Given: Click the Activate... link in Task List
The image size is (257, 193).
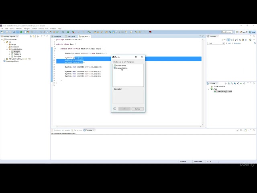Looking at the screenshot, I should pos(237,43).
